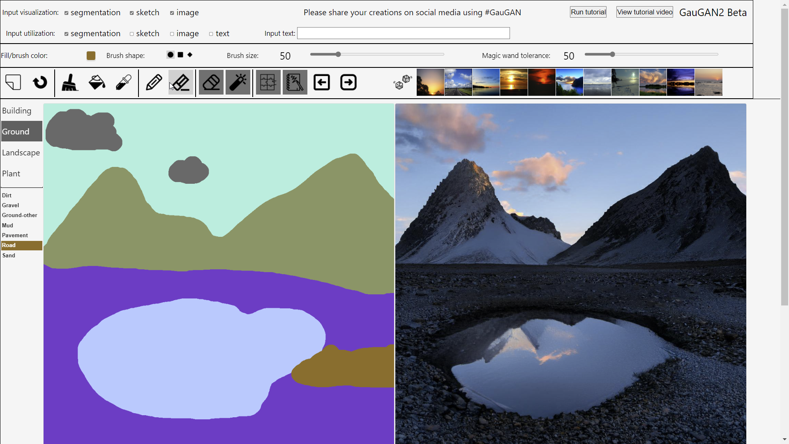Screen dimensions: 789x444
Task: Click the Fill/brush color swatch
Action: [x=91, y=55]
